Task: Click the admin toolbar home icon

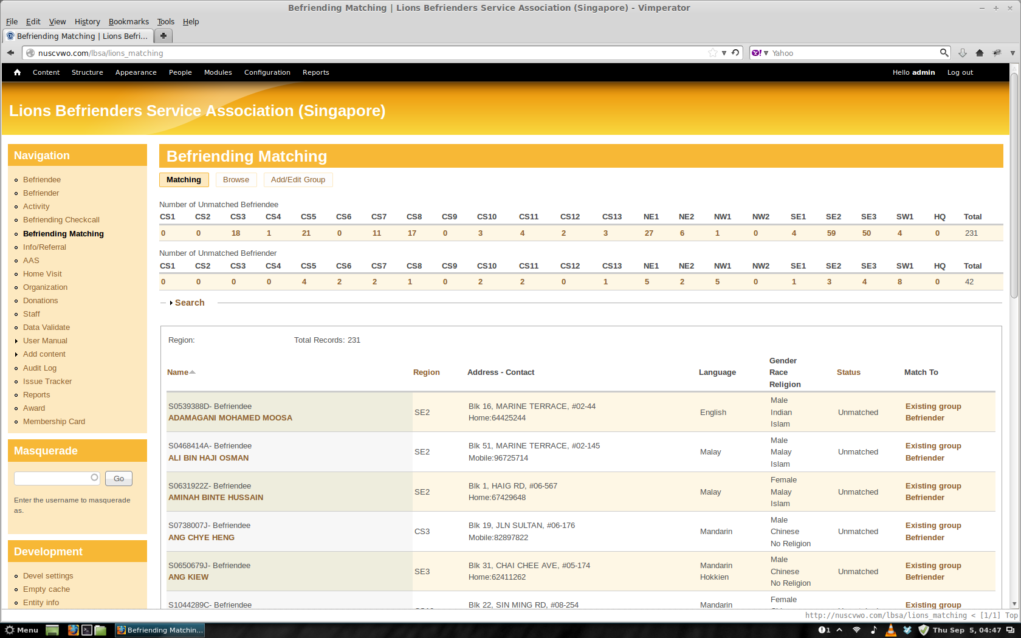Action: 17,72
